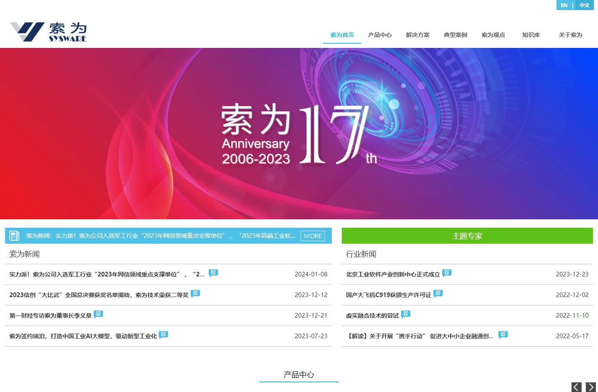Switch language to 中文
The width and height of the screenshot is (598, 392).
click(x=584, y=5)
